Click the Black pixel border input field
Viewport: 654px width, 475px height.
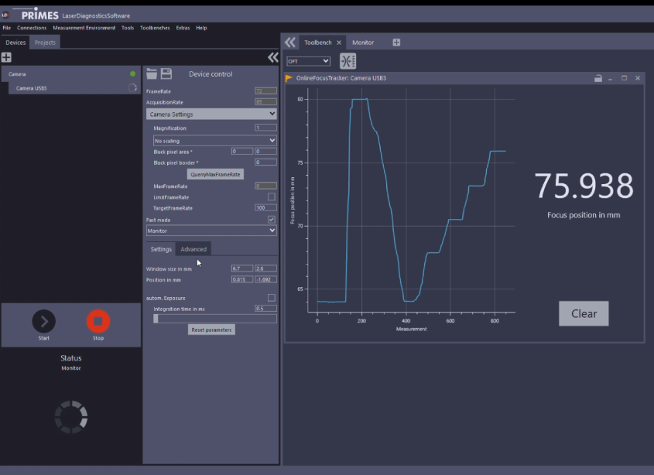point(265,162)
